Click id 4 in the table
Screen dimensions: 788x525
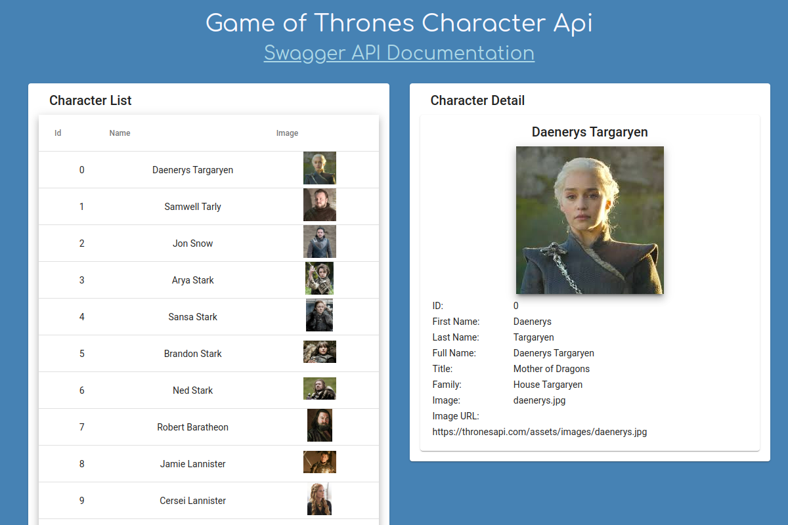tap(82, 317)
